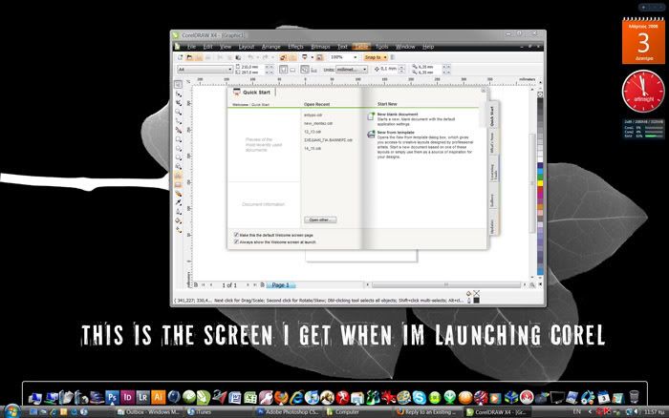Select the Crop tool in toolbox
Viewport: 669px width, 418px height.
pos(179,103)
